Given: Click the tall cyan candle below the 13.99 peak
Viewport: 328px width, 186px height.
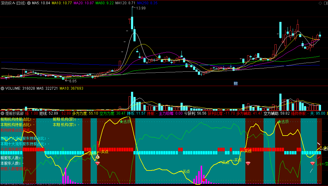Looking at the screenshot, I should coord(132,22).
